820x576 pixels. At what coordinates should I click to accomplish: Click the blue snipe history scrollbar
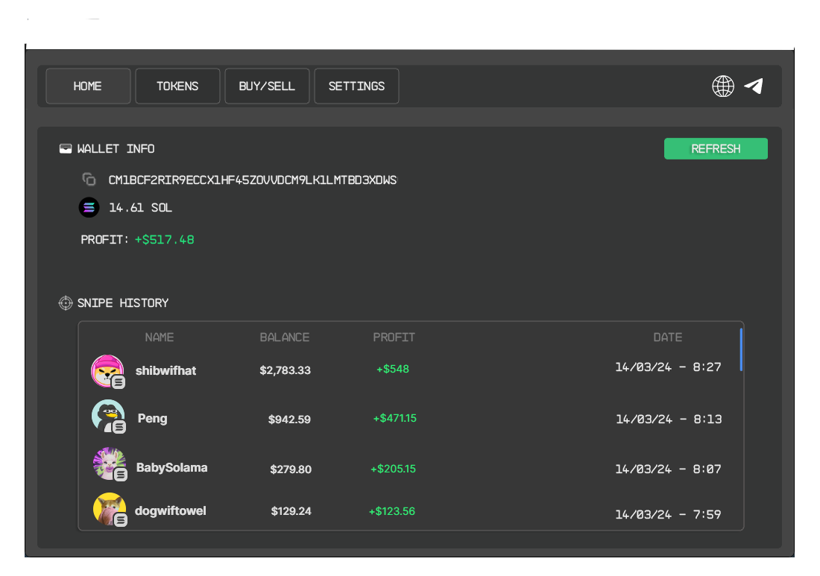741,349
